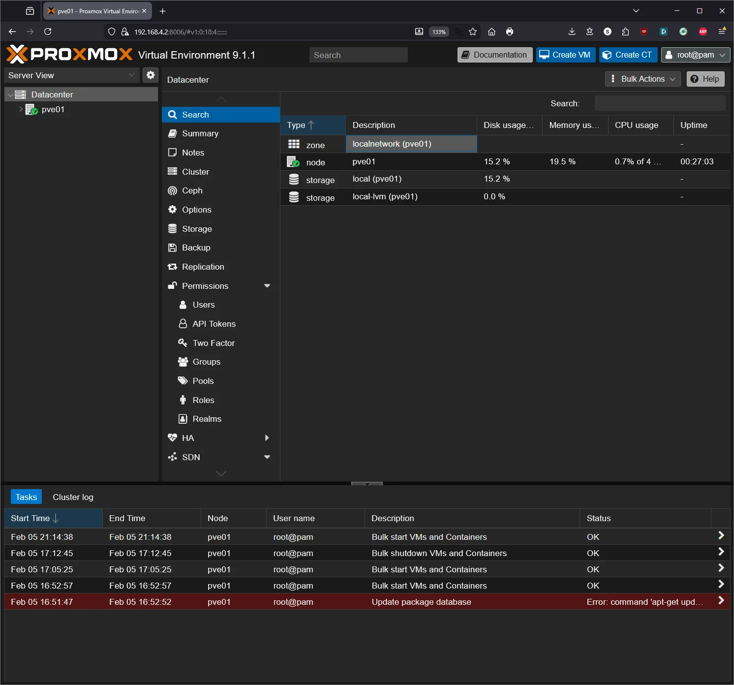Open the API Tokens panel
The height and width of the screenshot is (685, 734).
click(x=214, y=324)
